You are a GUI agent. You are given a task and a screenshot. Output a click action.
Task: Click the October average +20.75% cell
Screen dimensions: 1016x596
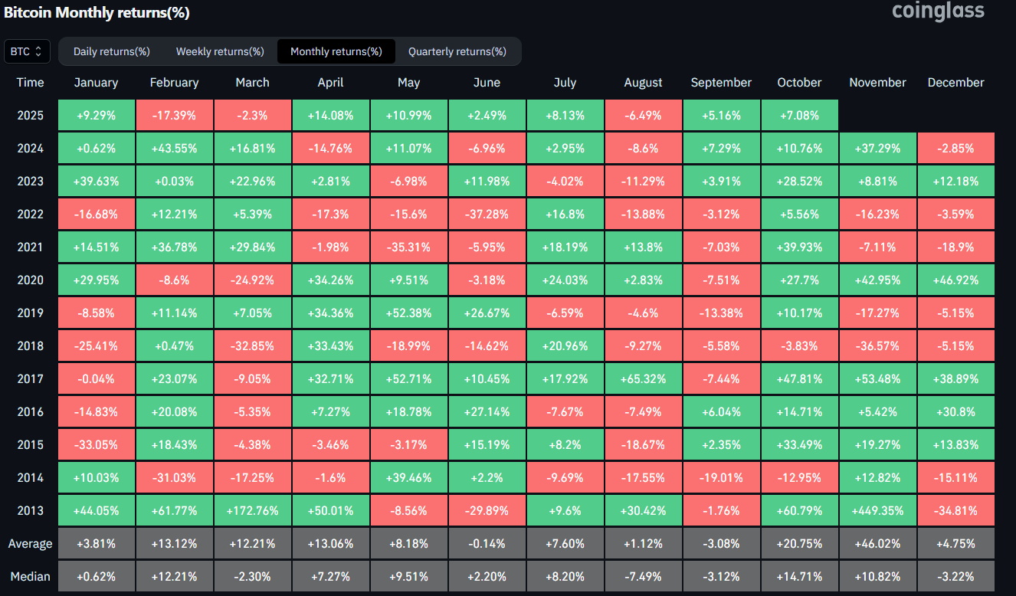pyautogui.click(x=799, y=544)
